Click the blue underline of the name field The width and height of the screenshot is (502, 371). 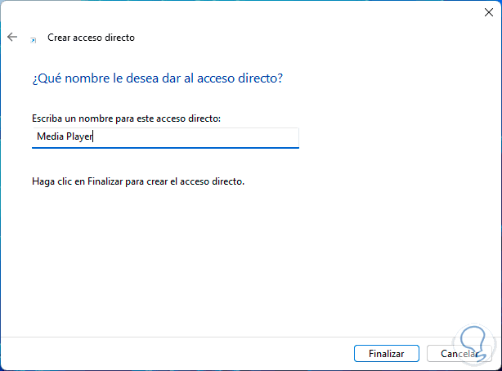click(165, 148)
